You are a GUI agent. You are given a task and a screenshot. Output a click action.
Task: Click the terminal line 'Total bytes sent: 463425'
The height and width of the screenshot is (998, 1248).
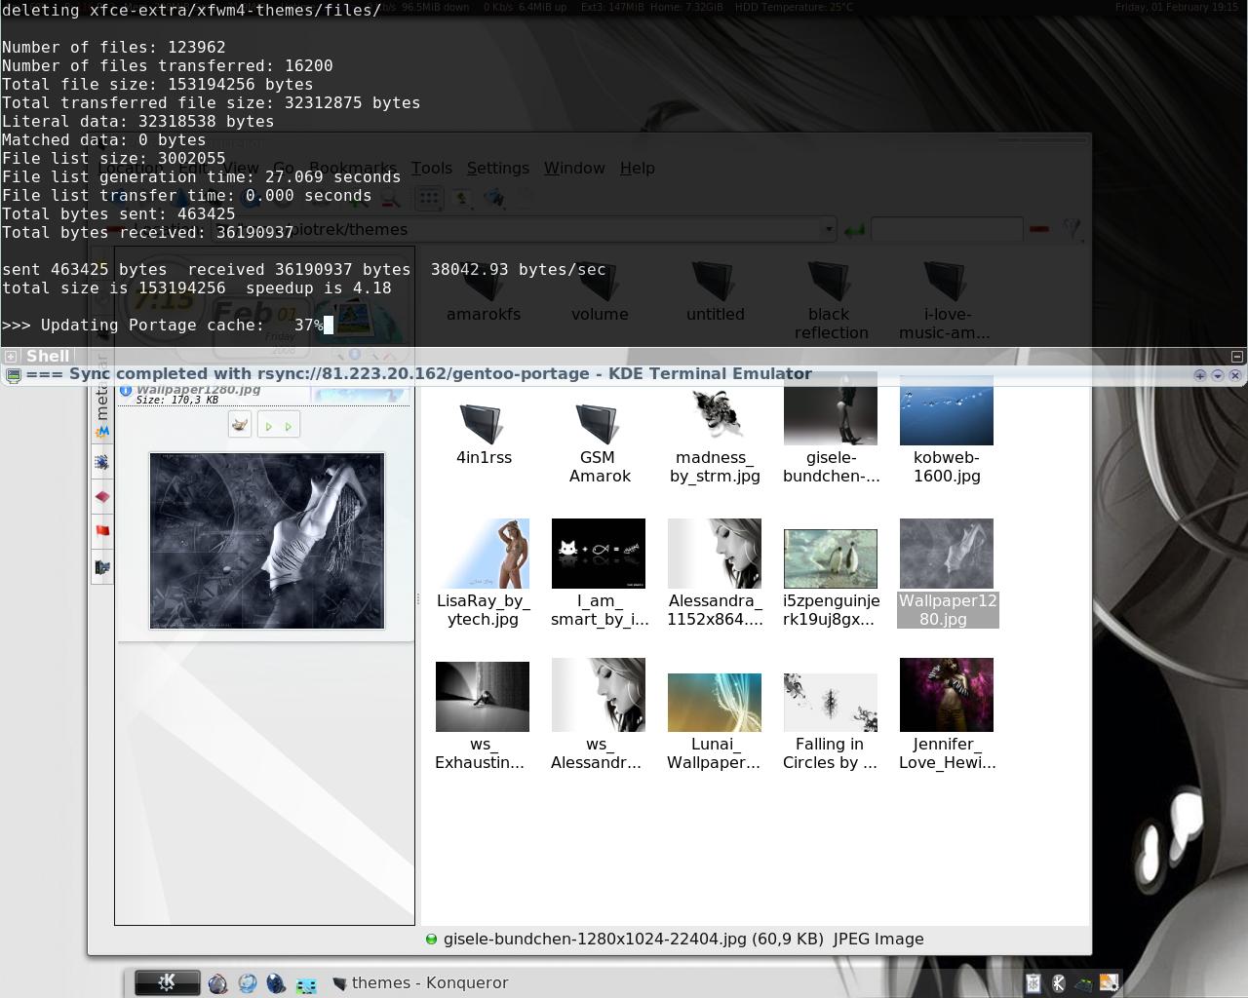coord(119,214)
